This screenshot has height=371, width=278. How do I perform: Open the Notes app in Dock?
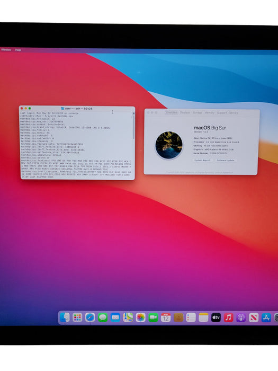click(x=203, y=317)
